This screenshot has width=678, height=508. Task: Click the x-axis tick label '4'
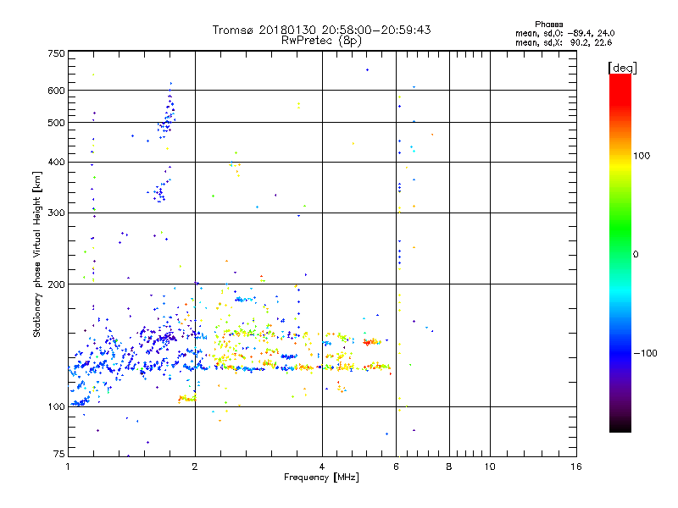322,467
